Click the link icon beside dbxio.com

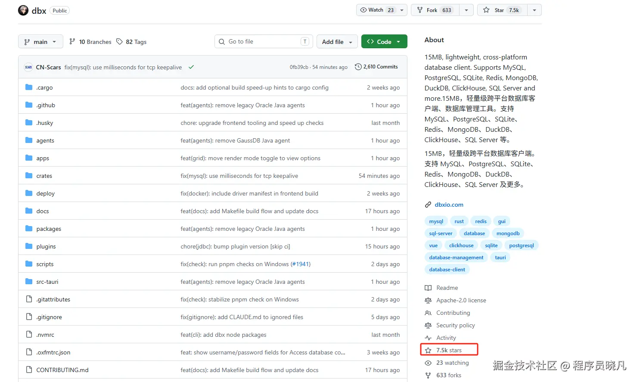(428, 205)
